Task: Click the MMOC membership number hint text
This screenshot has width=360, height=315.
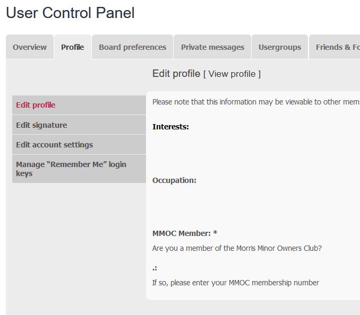Action: 236,283
